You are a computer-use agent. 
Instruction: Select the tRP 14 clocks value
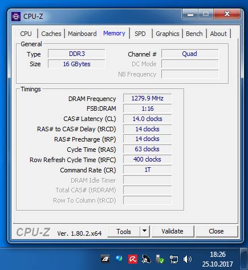147,139
